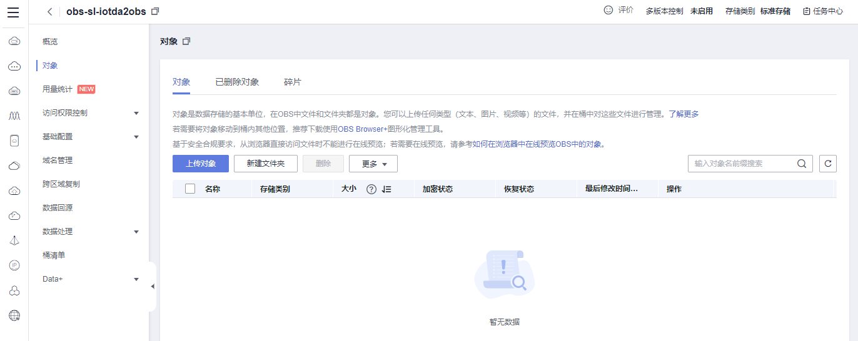Open the 了解更多 link
This screenshot has height=341, width=858.
[684, 114]
